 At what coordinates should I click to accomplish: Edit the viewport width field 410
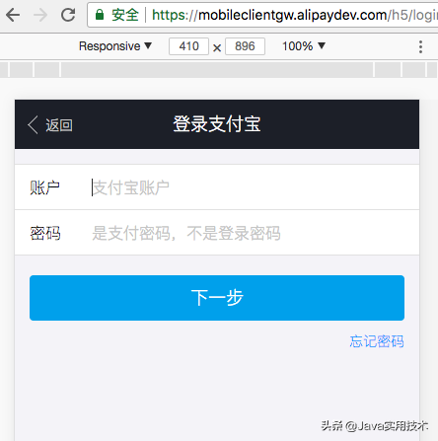188,46
